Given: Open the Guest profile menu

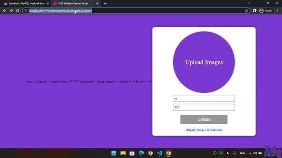Looking at the screenshot, I should click(266, 11).
